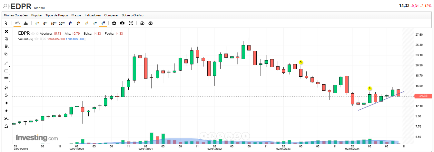Open Volume indicator settings gear
This screenshot has width=434, height=152.
41,39
